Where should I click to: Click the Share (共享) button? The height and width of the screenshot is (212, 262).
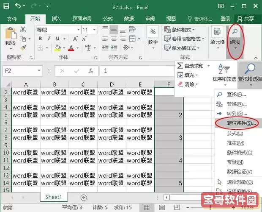tap(246, 19)
